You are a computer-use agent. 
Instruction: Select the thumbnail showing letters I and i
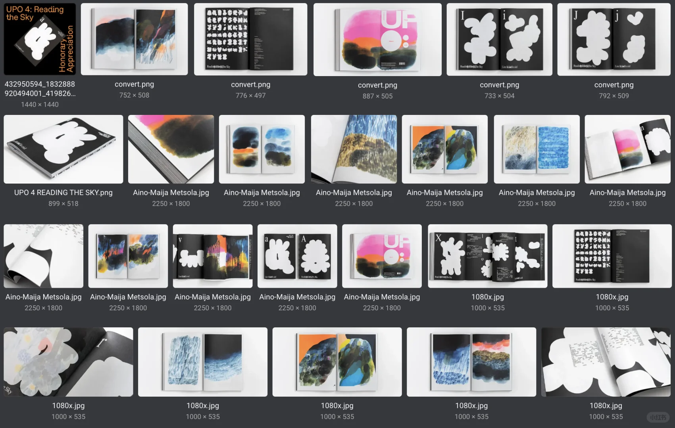499,39
